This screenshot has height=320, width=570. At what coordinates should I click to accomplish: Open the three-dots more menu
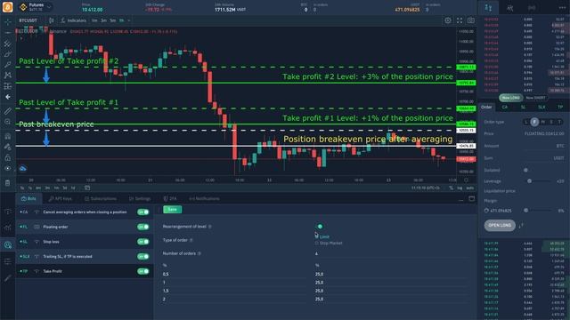pyautogui.click(x=562, y=8)
